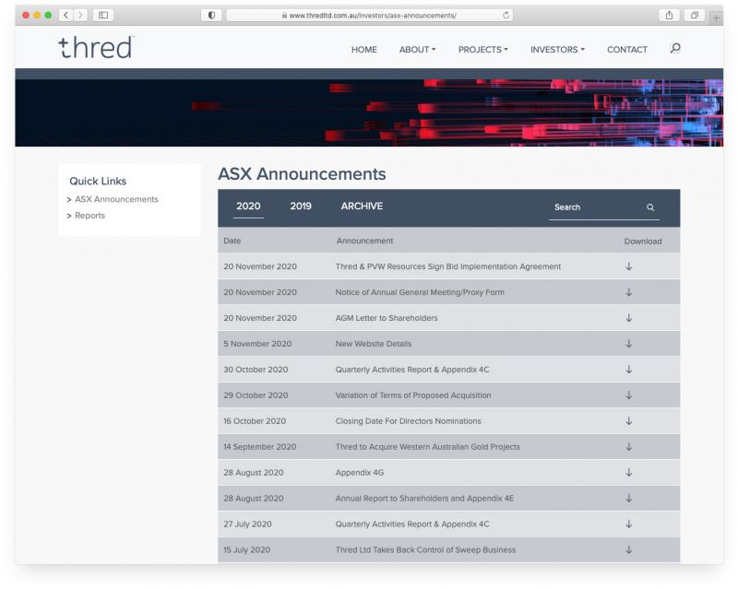The height and width of the screenshot is (589, 738).
Task: Switch to the 2019 announcements tab
Action: point(301,206)
